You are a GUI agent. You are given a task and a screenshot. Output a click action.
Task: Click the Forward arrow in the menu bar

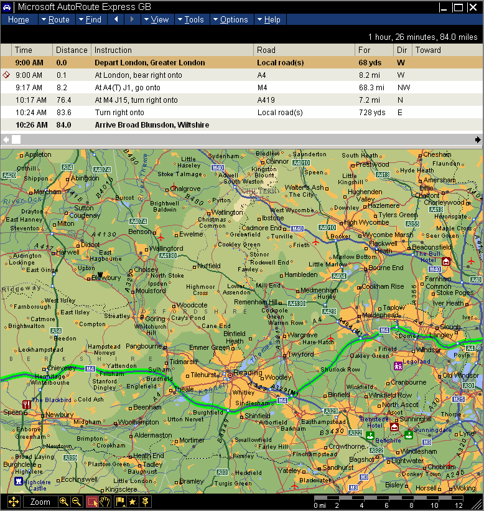pyautogui.click(x=132, y=19)
